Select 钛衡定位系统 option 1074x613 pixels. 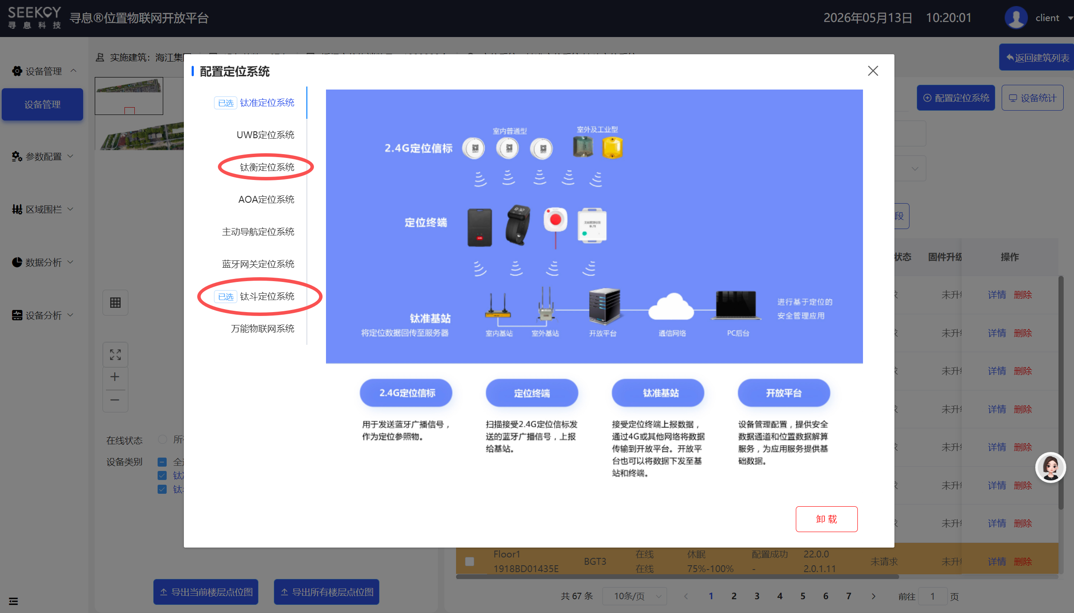pyautogui.click(x=267, y=167)
